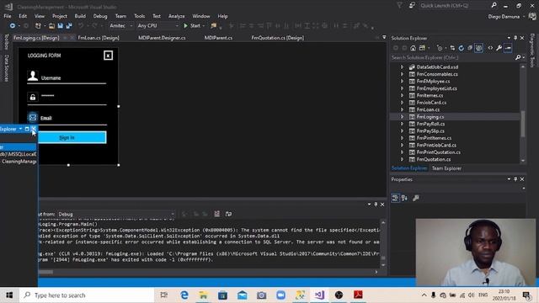Open File Explorer from the taskbar

[x=203, y=295]
